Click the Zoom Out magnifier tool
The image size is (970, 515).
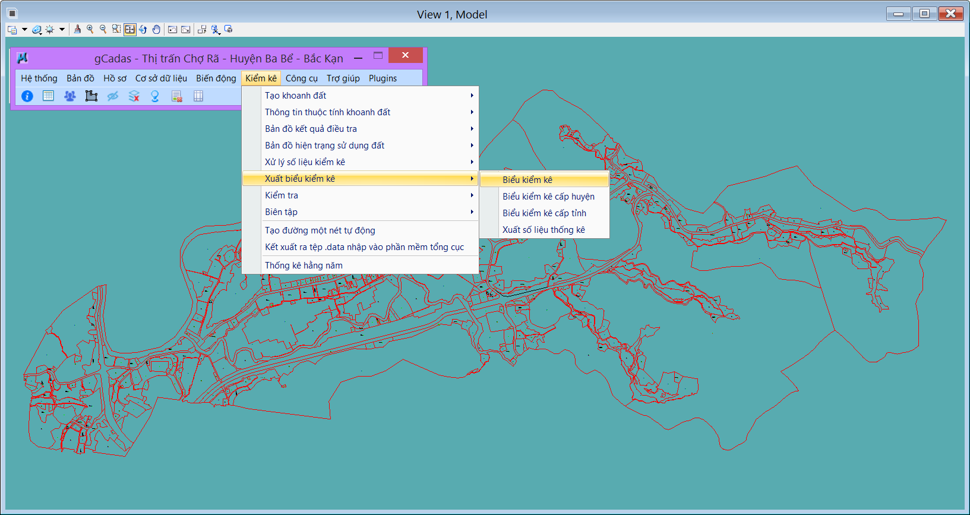coord(103,29)
